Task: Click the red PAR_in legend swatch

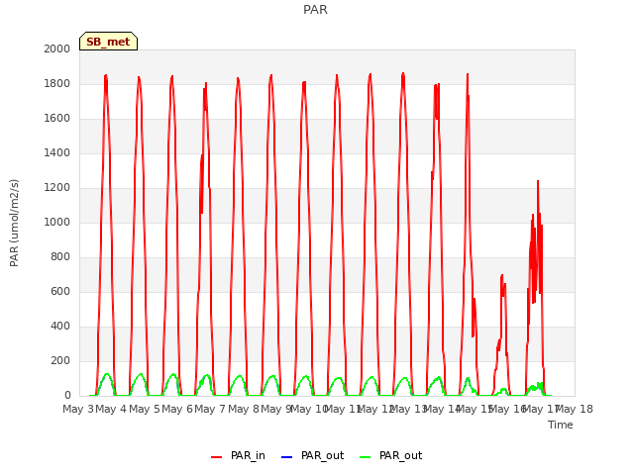Action: 216,457
